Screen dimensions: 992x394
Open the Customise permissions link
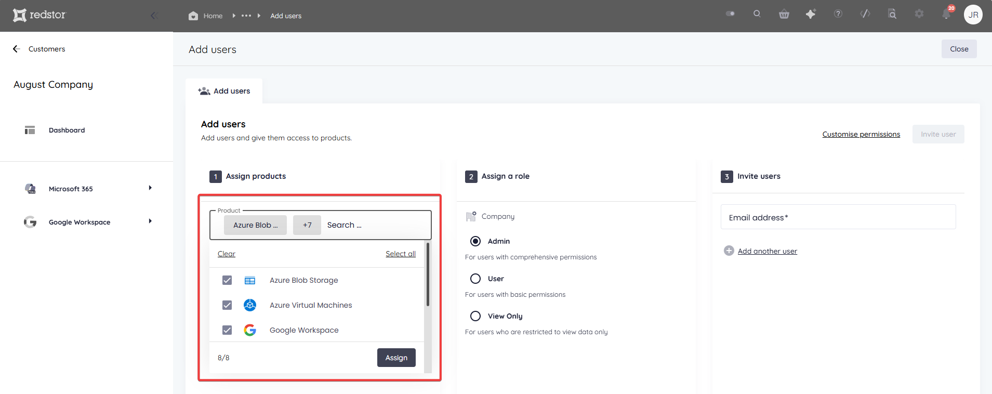point(861,134)
